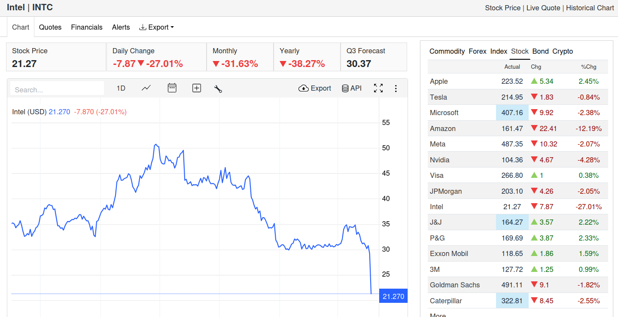Open the Apple stock link
Viewport: 618px width, 317px height.
click(x=439, y=81)
